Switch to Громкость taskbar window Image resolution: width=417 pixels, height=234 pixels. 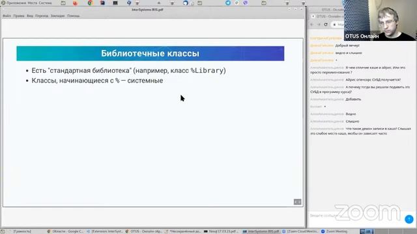20,231
